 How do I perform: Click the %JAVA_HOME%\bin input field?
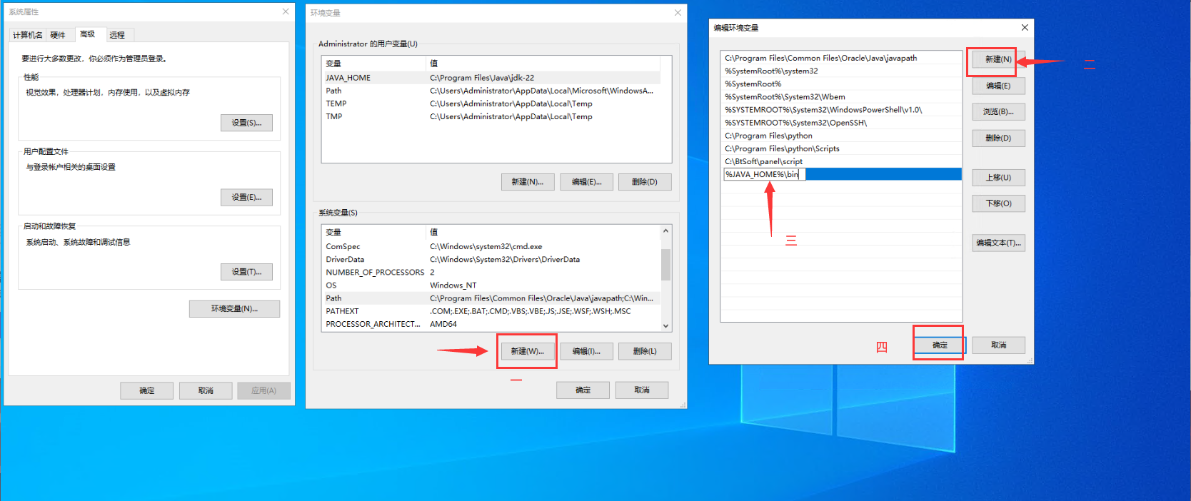(x=764, y=175)
